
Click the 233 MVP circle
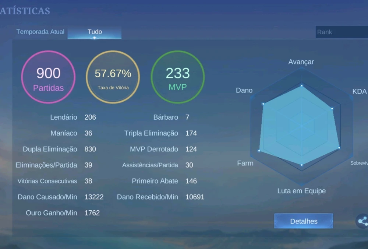click(x=177, y=77)
